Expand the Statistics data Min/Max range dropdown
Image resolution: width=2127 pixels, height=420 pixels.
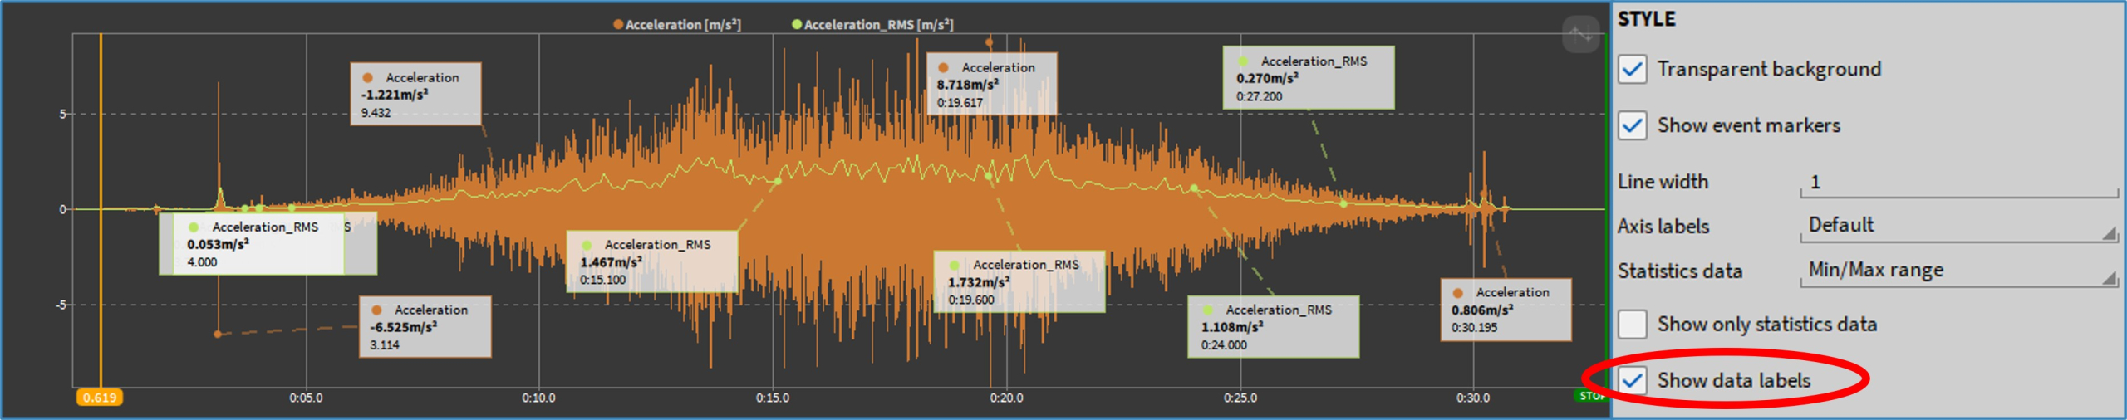1958,271
